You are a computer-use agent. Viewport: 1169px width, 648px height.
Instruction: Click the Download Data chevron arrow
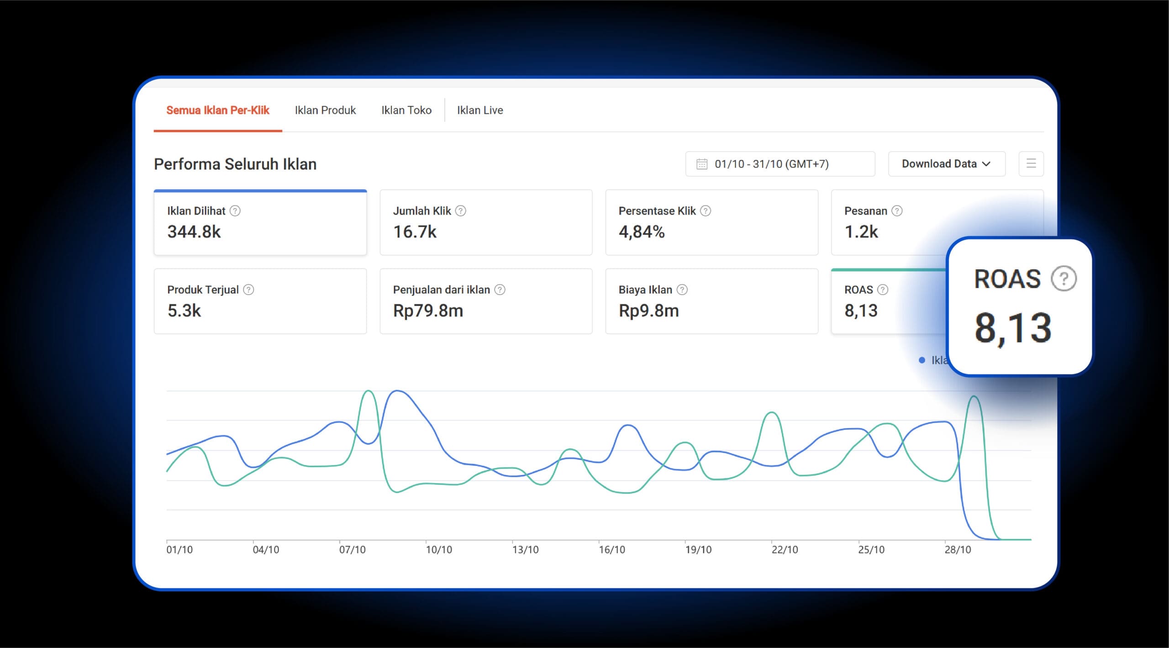pyautogui.click(x=986, y=164)
